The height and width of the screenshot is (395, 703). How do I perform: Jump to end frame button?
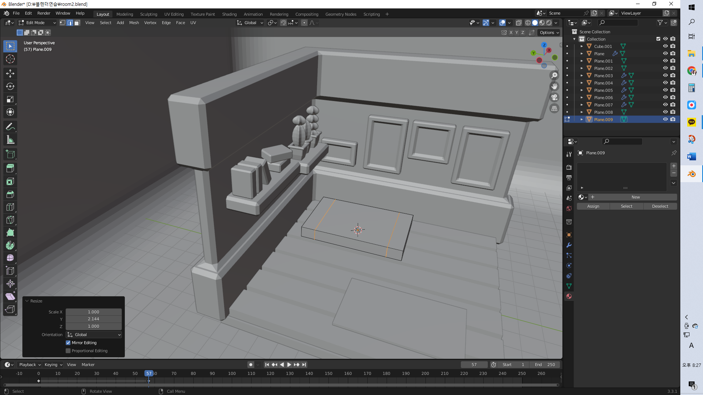click(304, 365)
